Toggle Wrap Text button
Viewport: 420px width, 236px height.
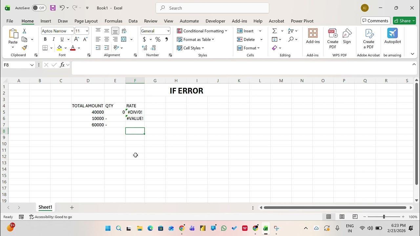click(124, 31)
